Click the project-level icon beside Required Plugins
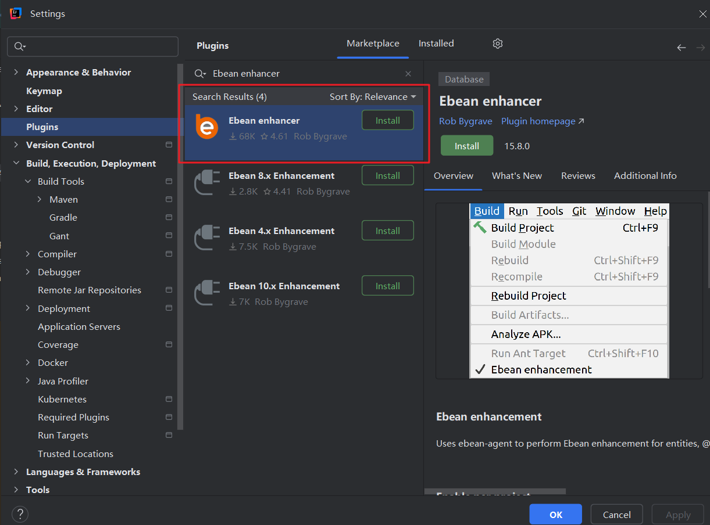Screen dimensions: 710x525 point(169,417)
